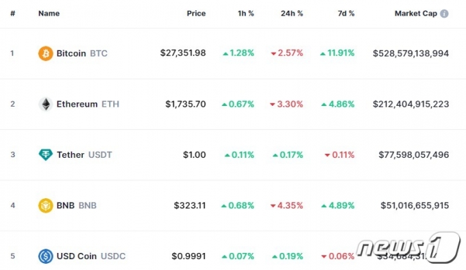The height and width of the screenshot is (270, 466).
Task: Open the USD Coin USDC link
Action: coord(91,256)
